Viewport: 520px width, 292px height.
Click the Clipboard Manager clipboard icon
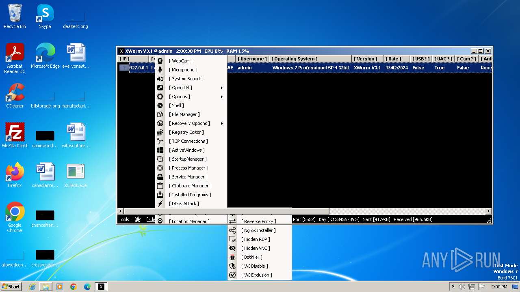(160, 186)
